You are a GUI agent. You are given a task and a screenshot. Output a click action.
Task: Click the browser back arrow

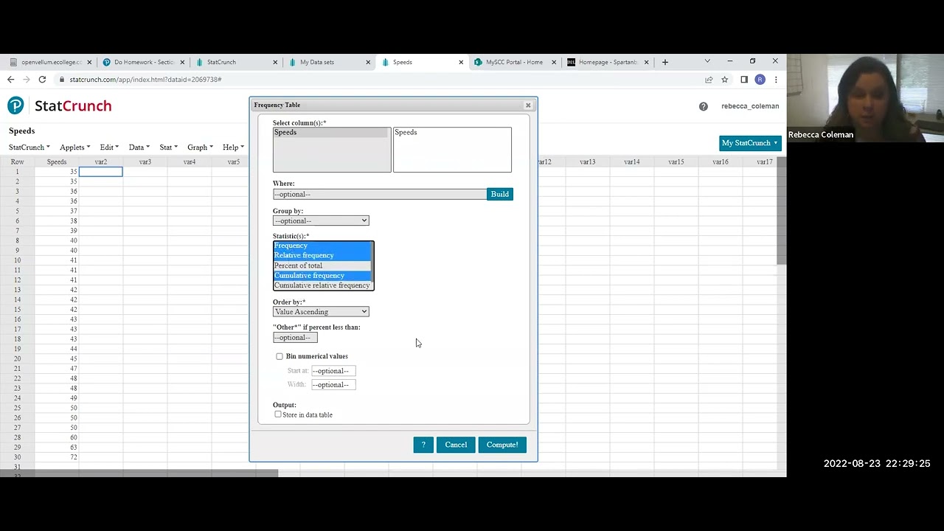pyautogui.click(x=11, y=80)
